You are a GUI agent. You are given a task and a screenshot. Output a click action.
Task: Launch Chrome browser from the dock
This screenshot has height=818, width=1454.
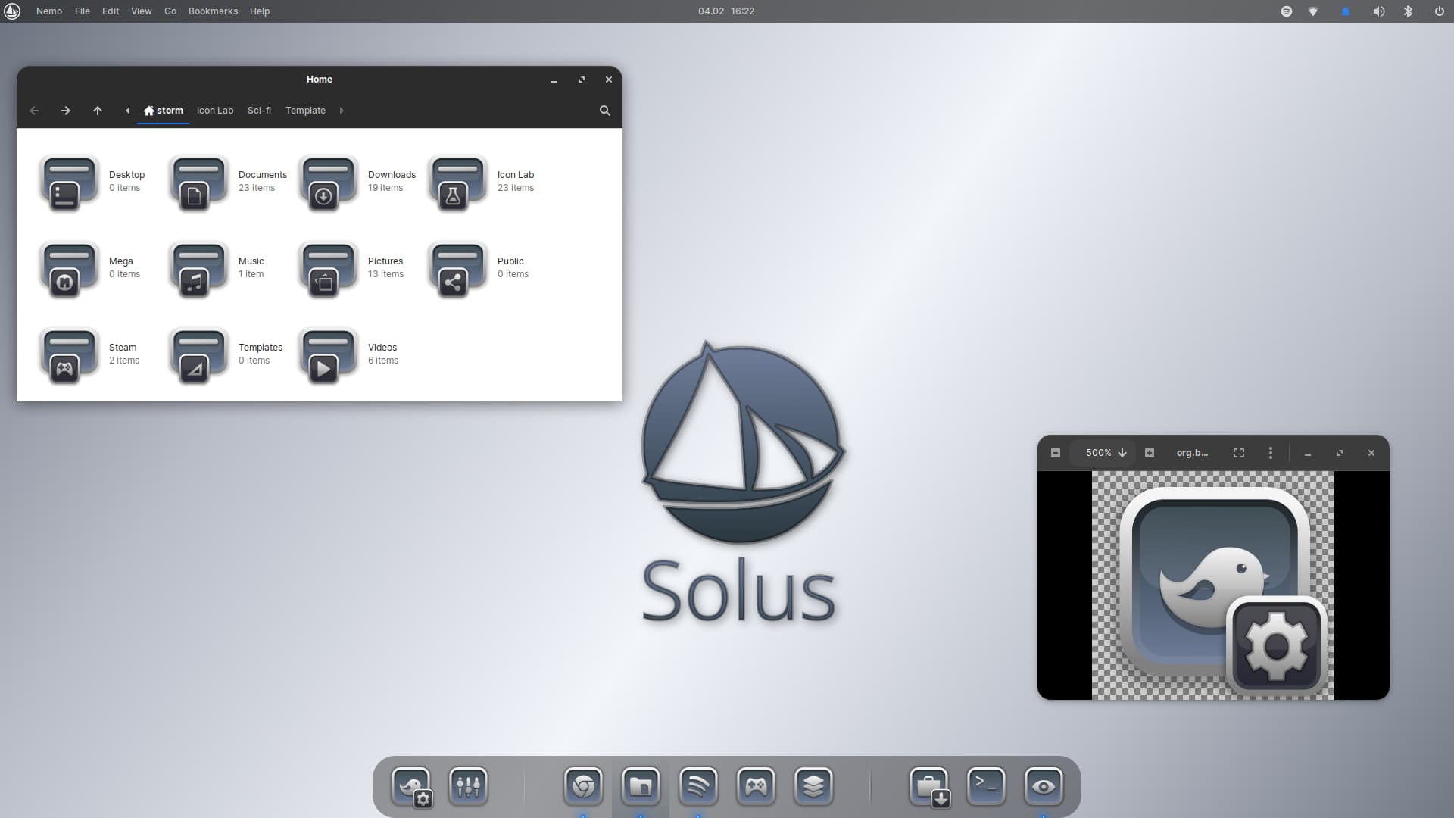[x=583, y=786]
